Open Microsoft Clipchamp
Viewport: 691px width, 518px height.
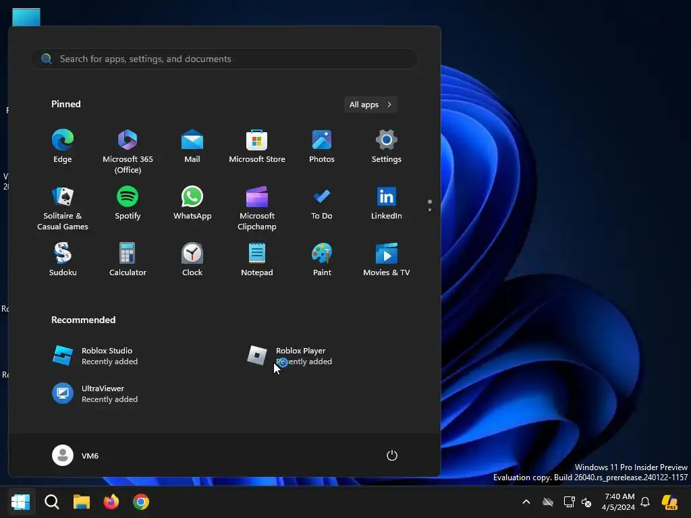(257, 208)
